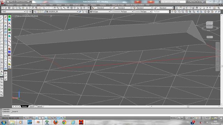
Task: Click the horizontal scrollbar thumb below viewport
Action: (x=188, y=106)
